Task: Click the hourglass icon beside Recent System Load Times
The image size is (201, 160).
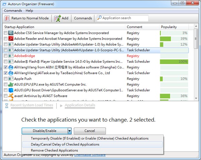Action: [7, 106]
